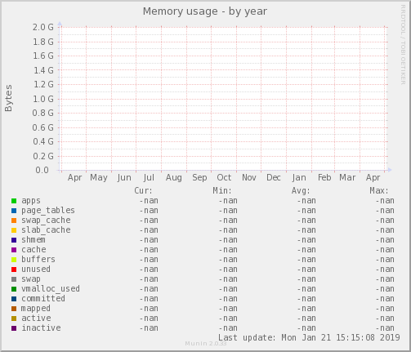Screen dimensions: 411x352
Task: Select the 'vmalloc_used' legend label
Action: pyautogui.click(x=51, y=289)
